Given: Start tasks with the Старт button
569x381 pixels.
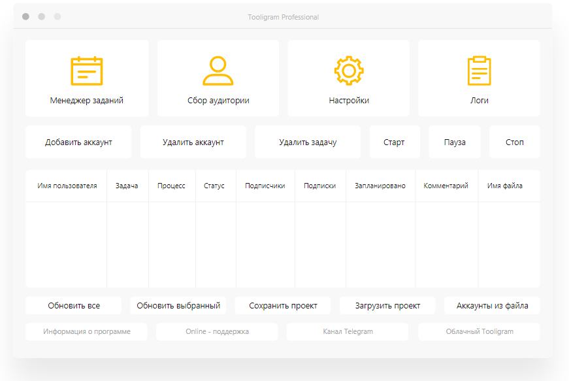Looking at the screenshot, I should (394, 142).
